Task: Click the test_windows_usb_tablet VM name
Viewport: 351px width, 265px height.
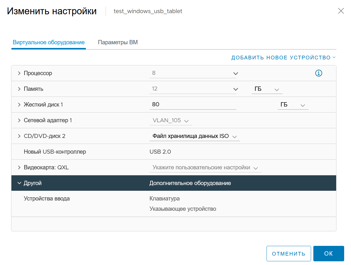Action: [x=148, y=11]
